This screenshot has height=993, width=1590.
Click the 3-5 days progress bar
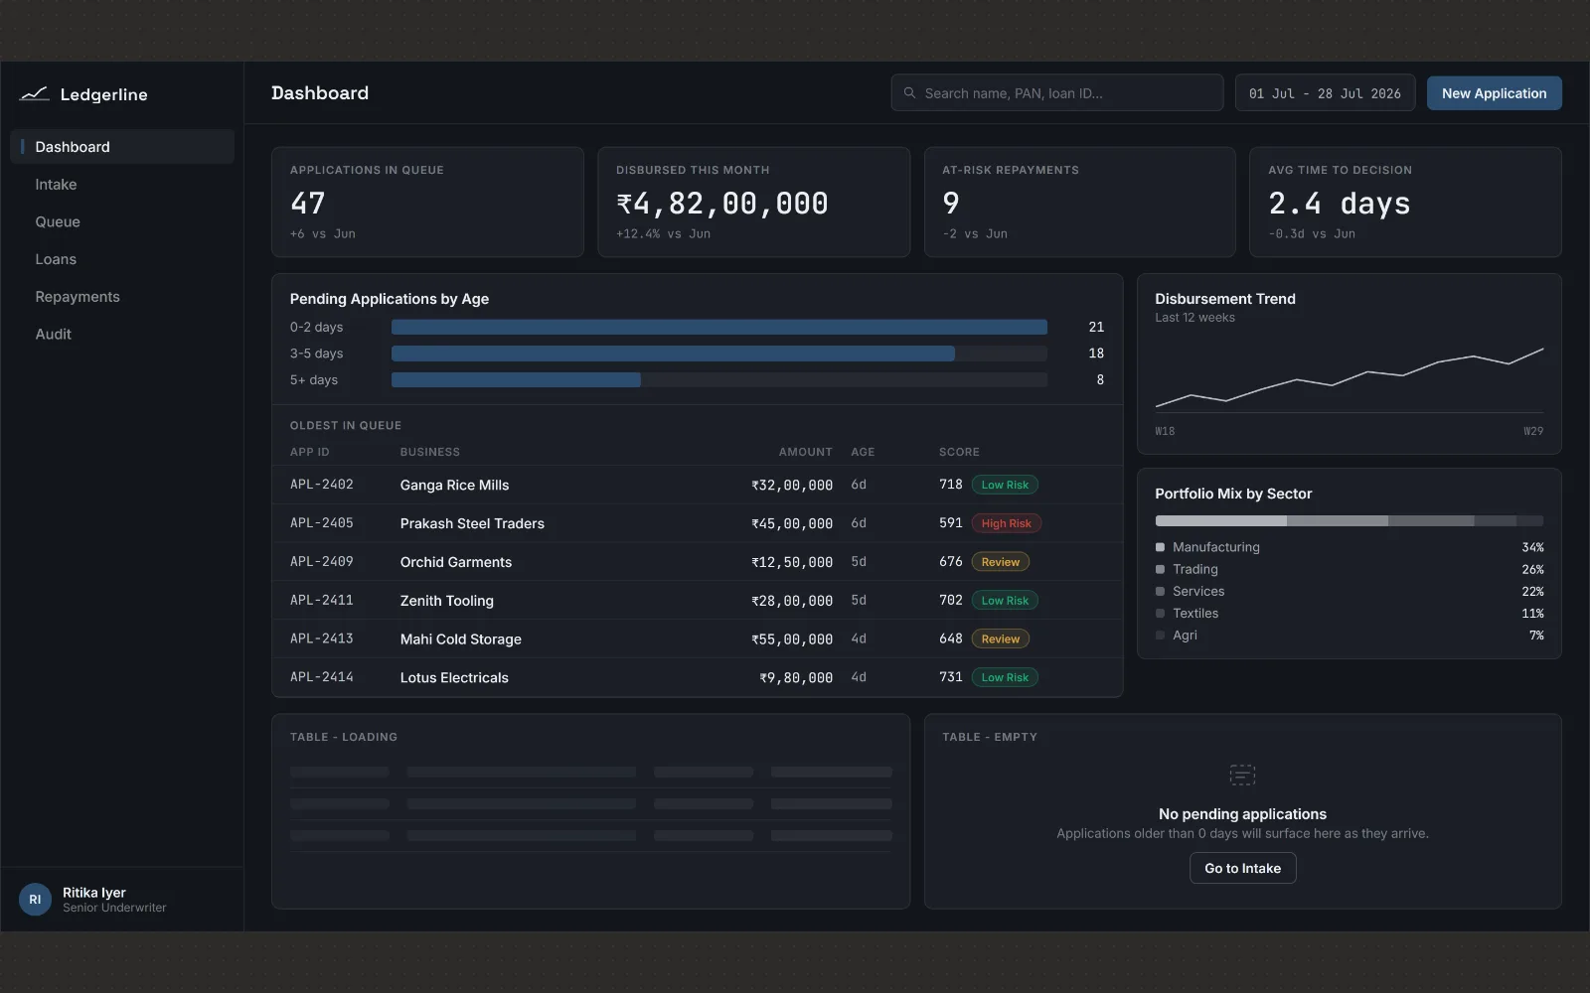(719, 354)
